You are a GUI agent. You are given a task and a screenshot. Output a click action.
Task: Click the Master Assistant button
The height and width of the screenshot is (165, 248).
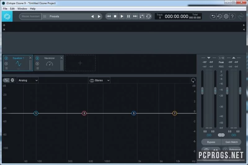[30, 16]
